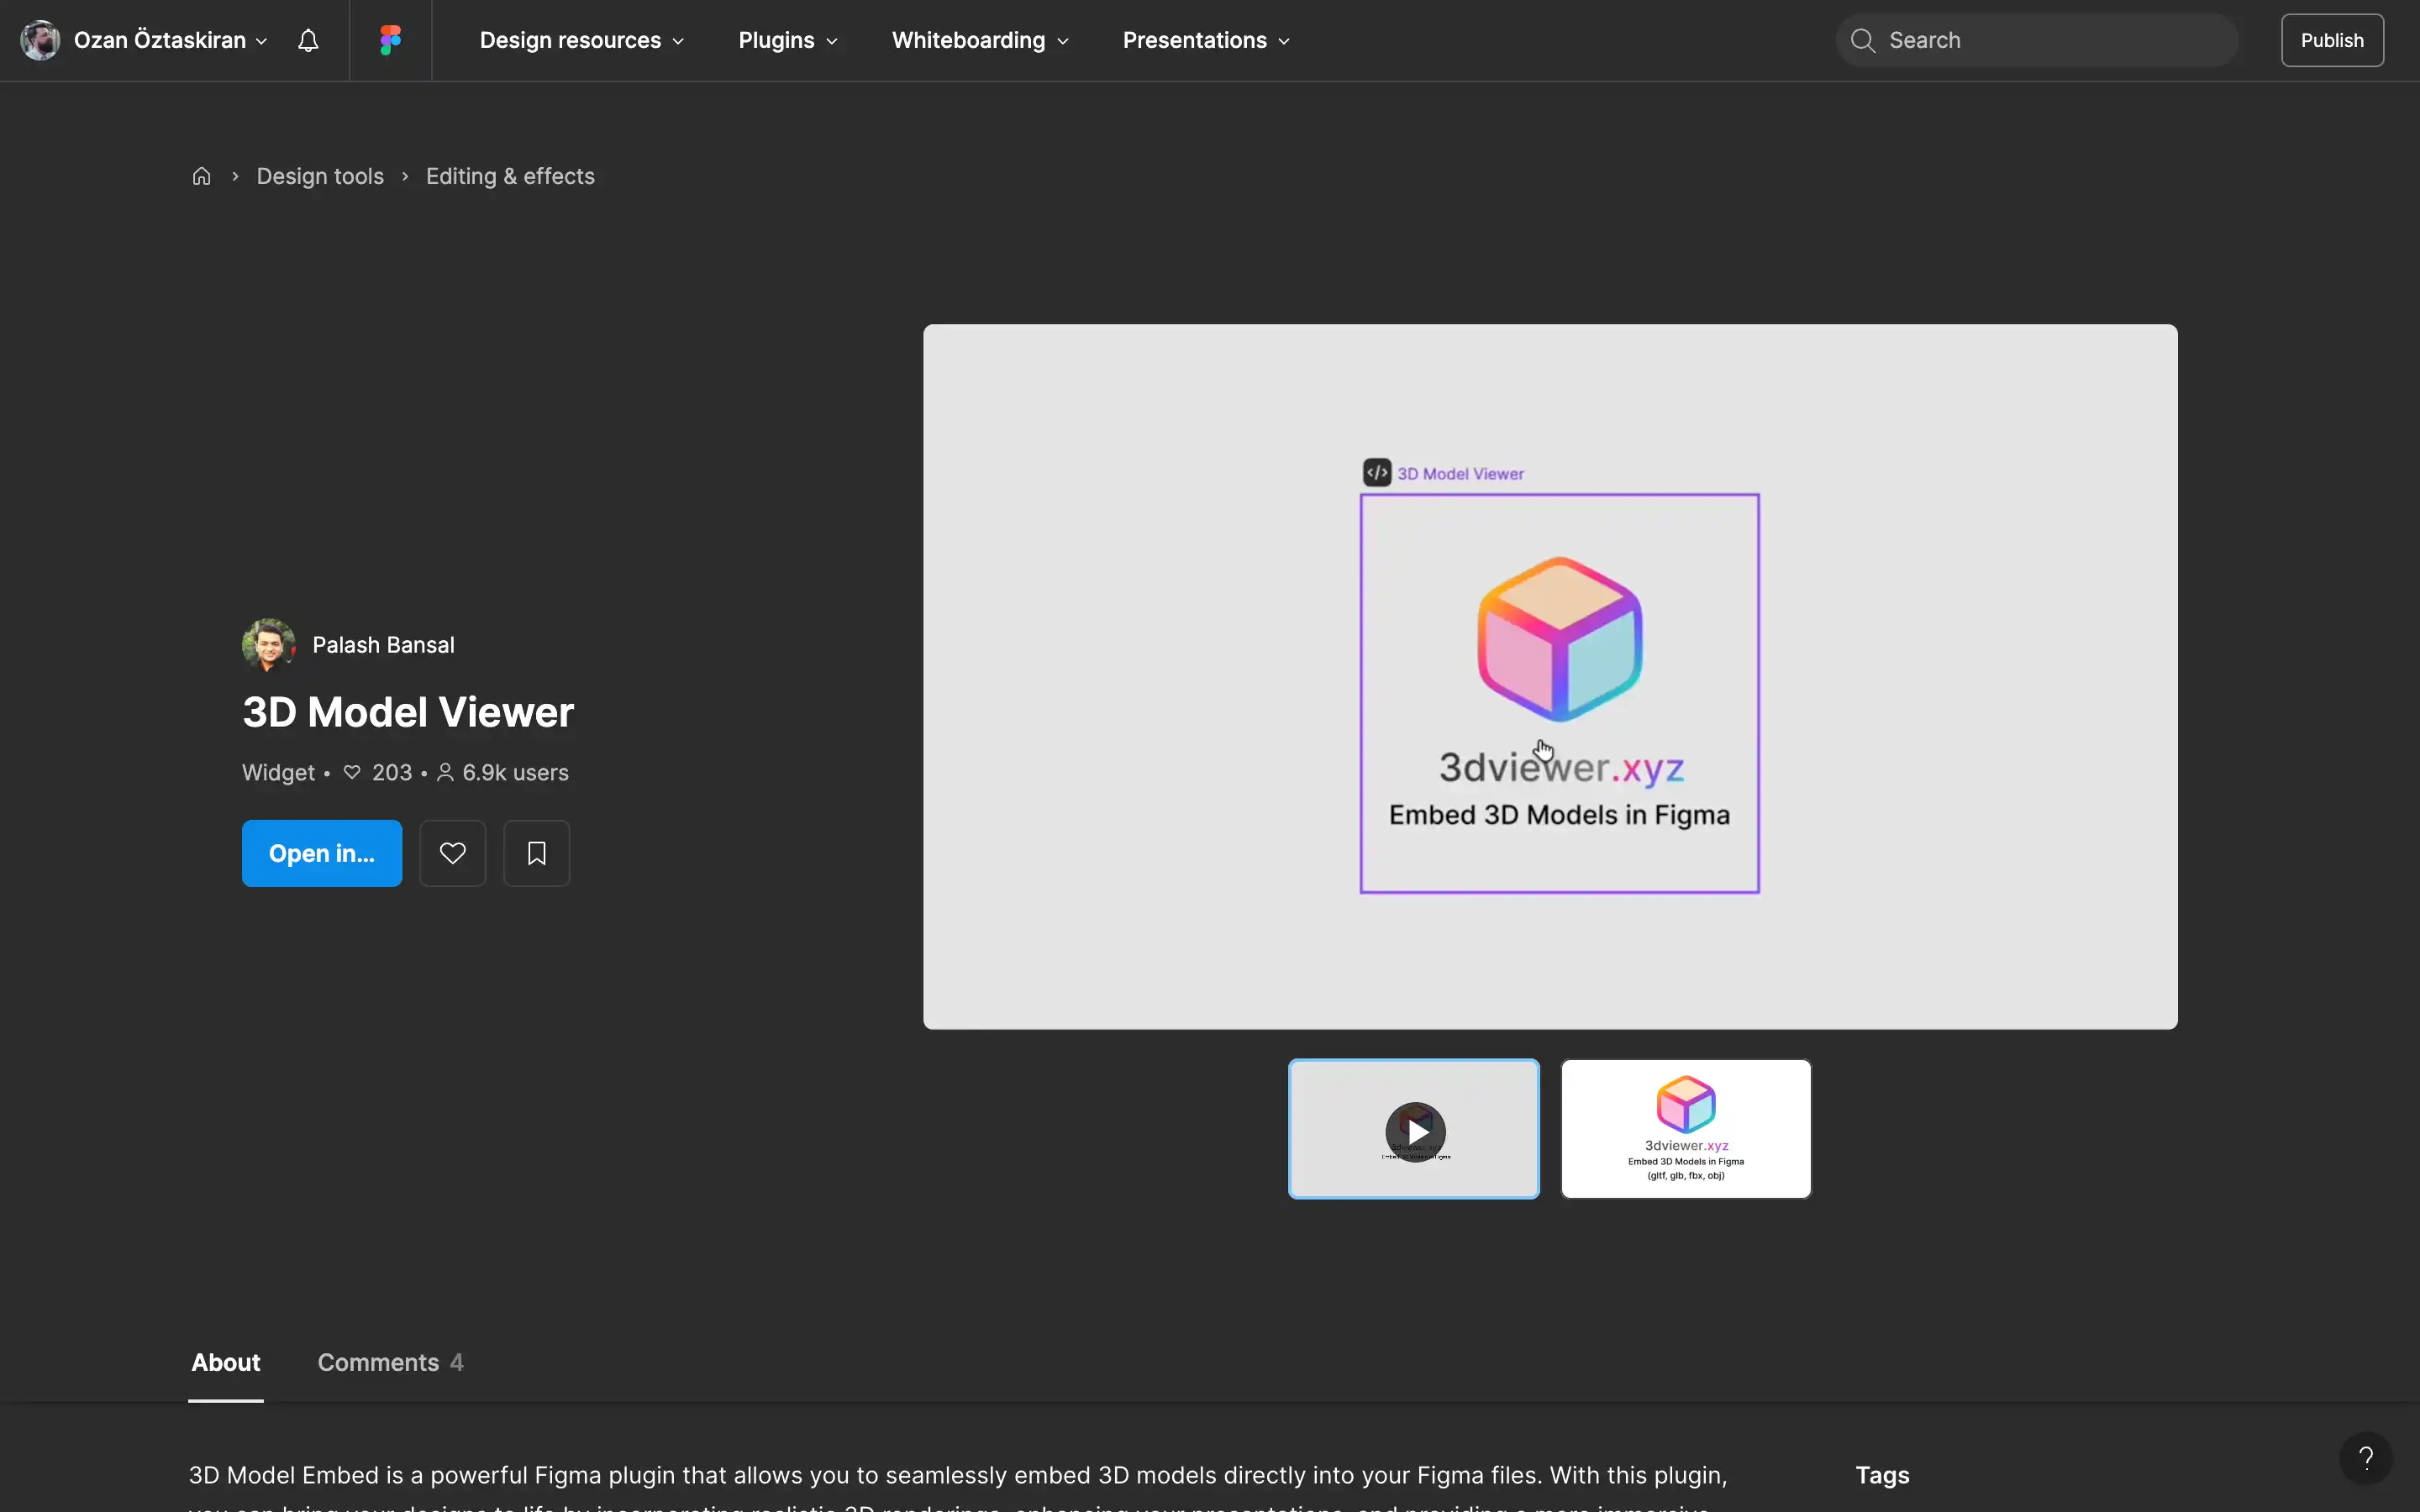Go to home via breadcrumb house icon

(202, 176)
